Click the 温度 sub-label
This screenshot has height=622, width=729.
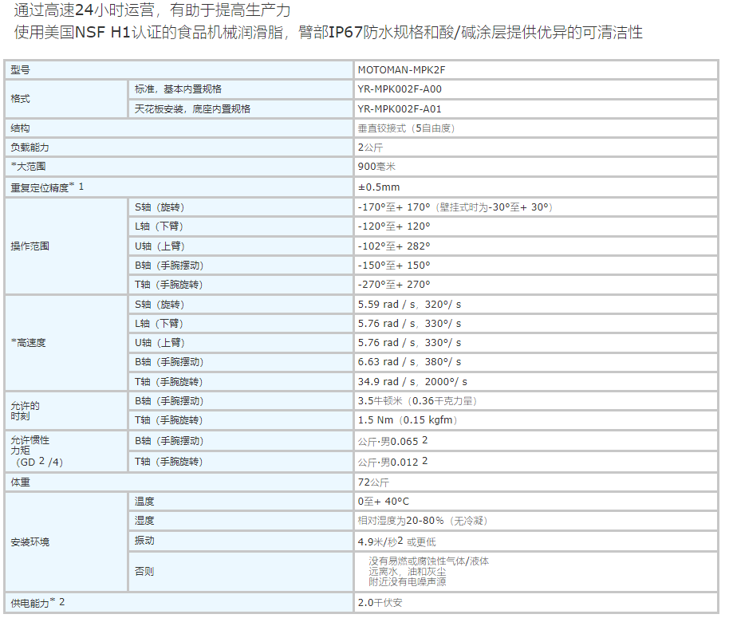pyautogui.click(x=144, y=502)
